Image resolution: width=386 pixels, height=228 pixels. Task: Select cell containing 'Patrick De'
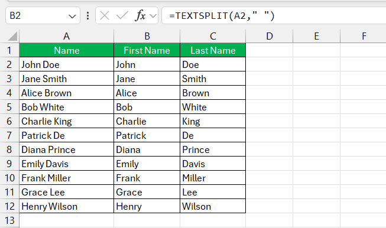[66, 135]
